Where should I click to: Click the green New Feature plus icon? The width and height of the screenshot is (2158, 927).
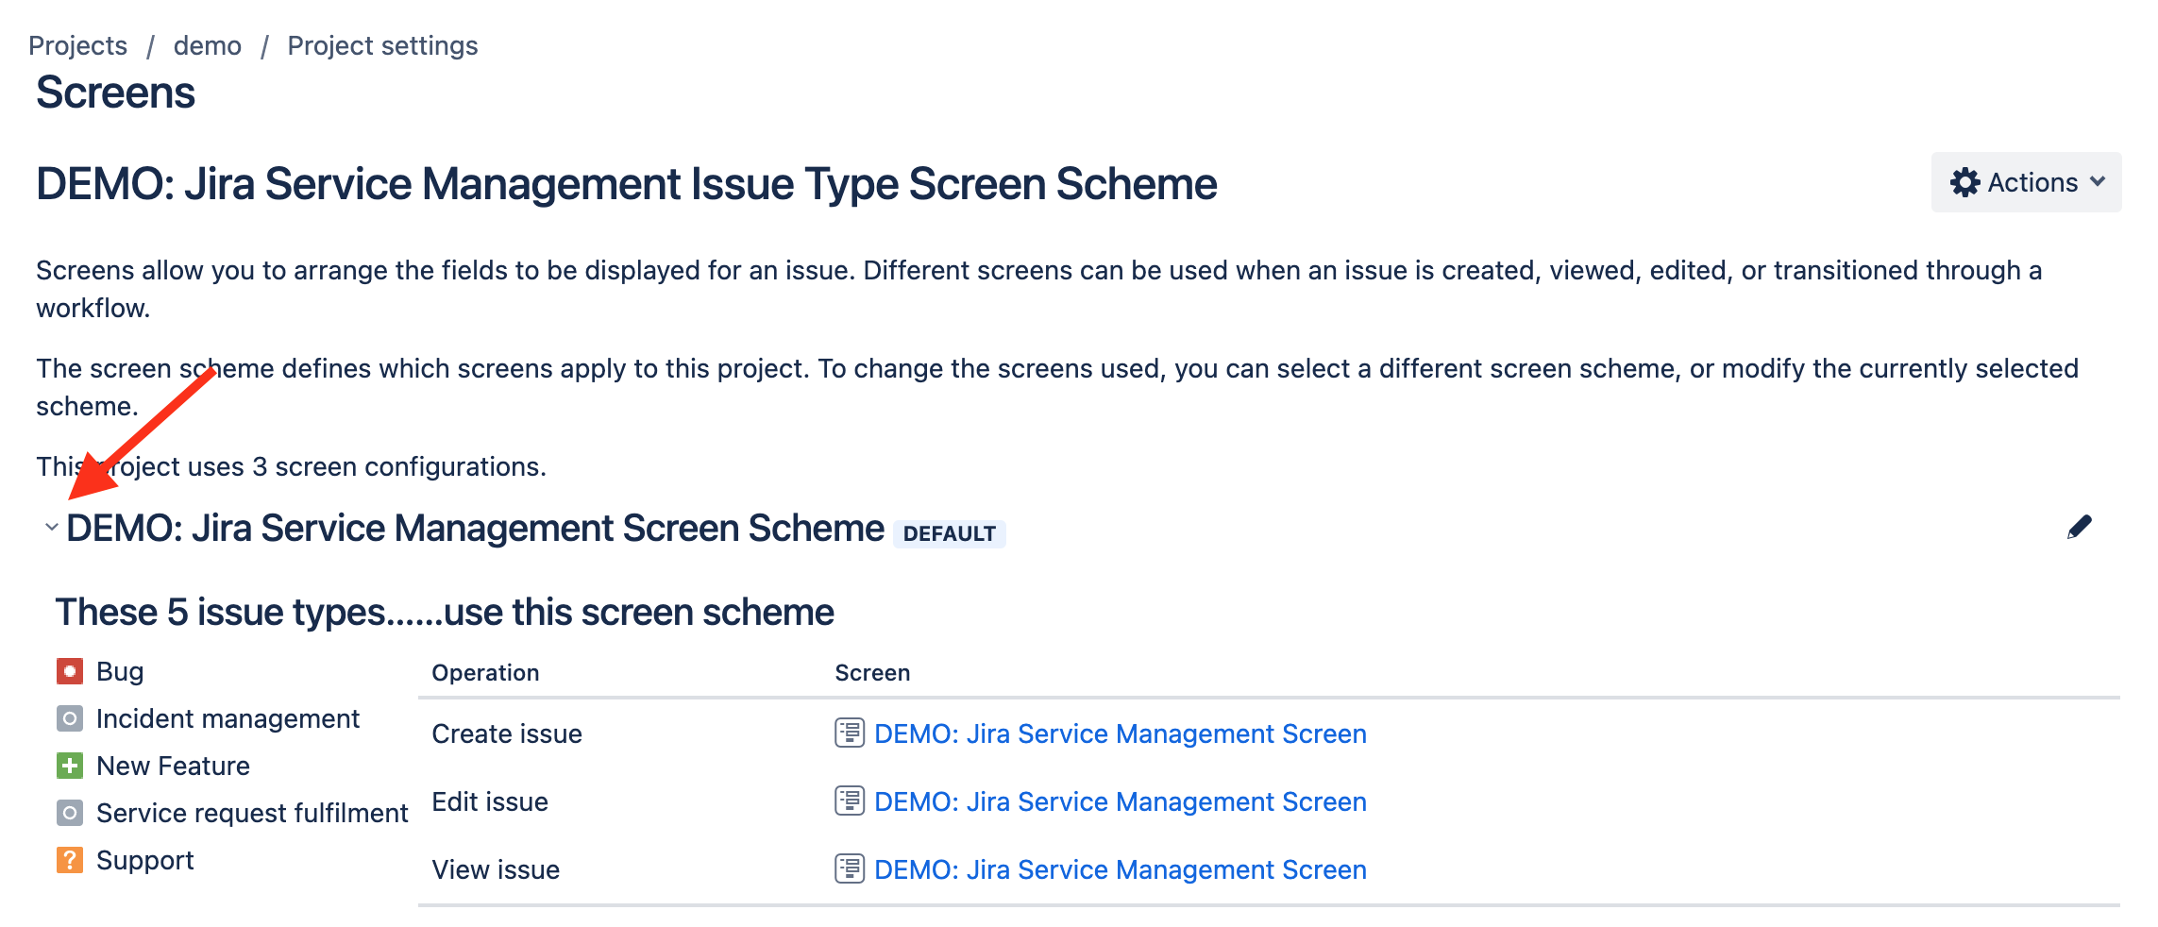click(x=70, y=766)
